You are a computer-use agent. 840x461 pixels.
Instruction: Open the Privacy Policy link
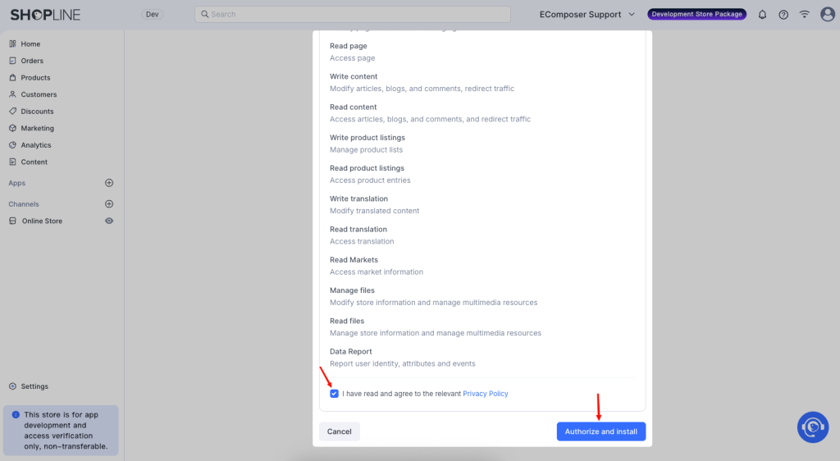tap(486, 394)
